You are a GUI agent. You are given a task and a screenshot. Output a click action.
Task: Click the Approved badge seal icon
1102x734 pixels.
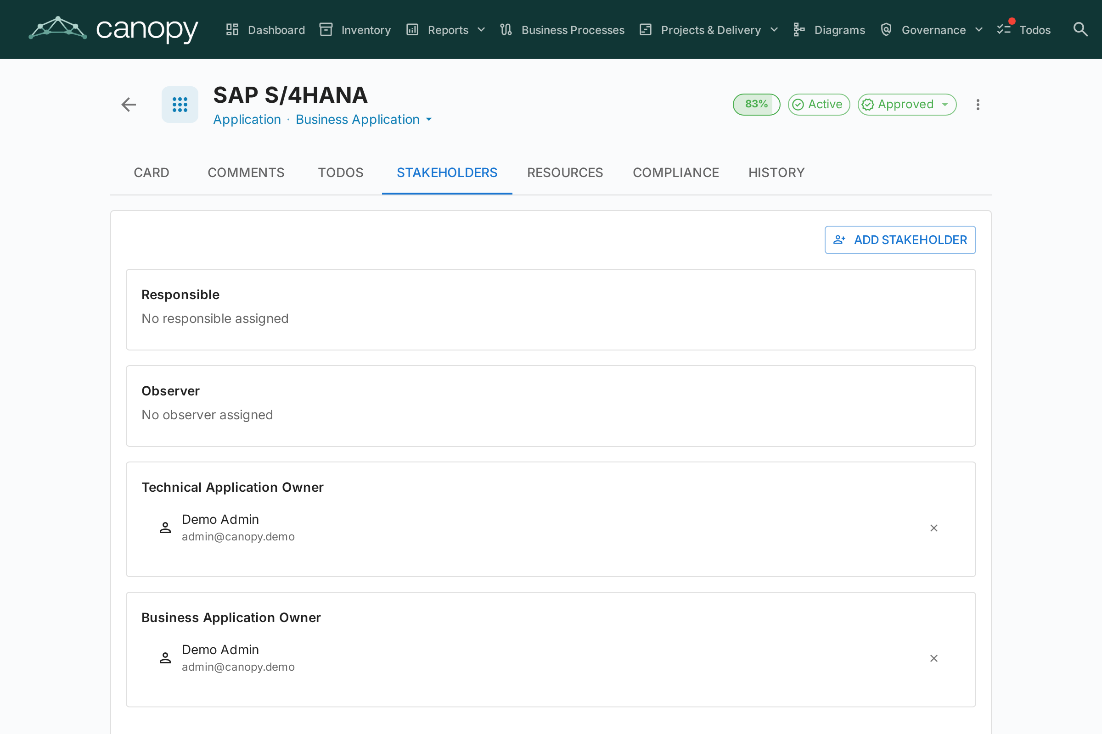(868, 105)
